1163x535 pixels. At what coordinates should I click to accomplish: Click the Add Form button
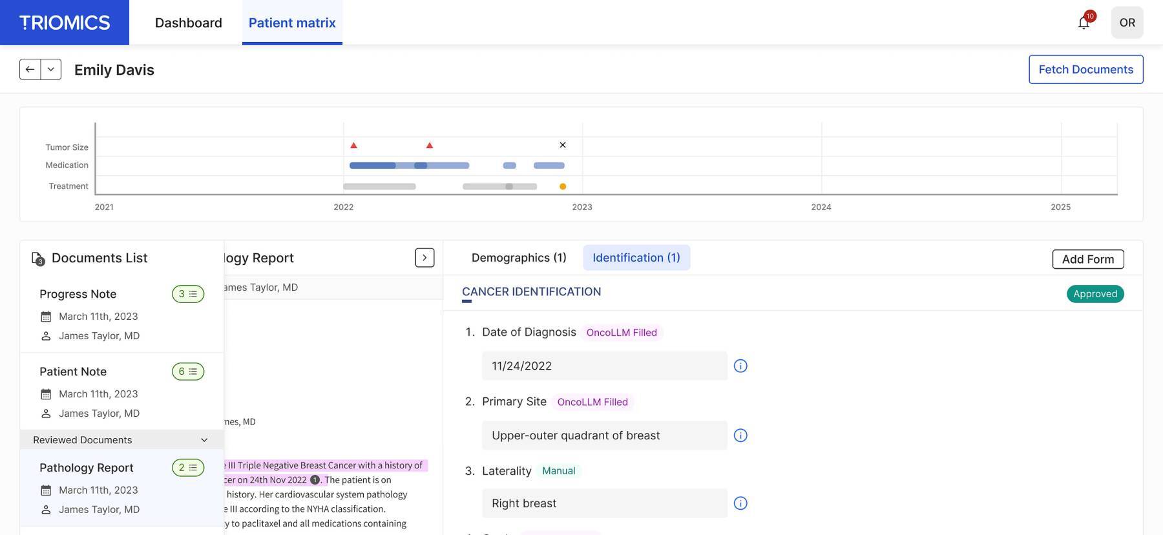click(1087, 259)
